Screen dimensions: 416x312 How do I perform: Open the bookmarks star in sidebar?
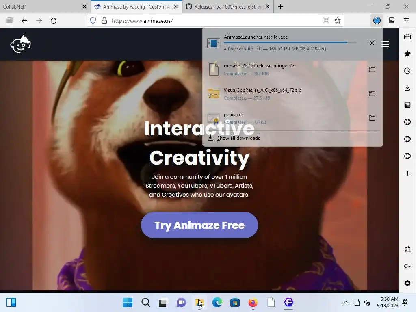407,54
